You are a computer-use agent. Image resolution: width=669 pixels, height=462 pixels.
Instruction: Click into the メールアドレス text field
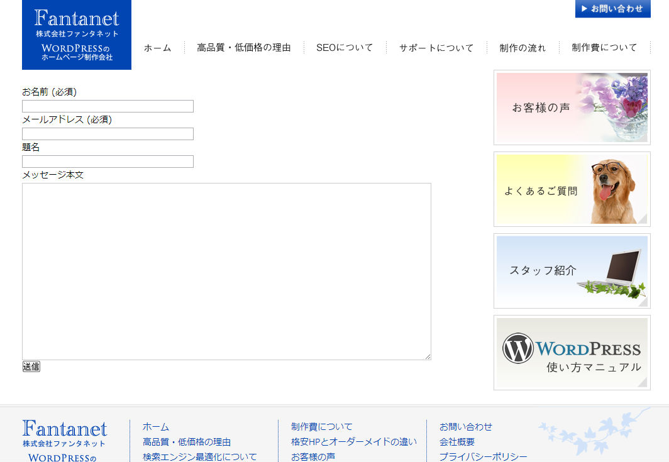[108, 134]
